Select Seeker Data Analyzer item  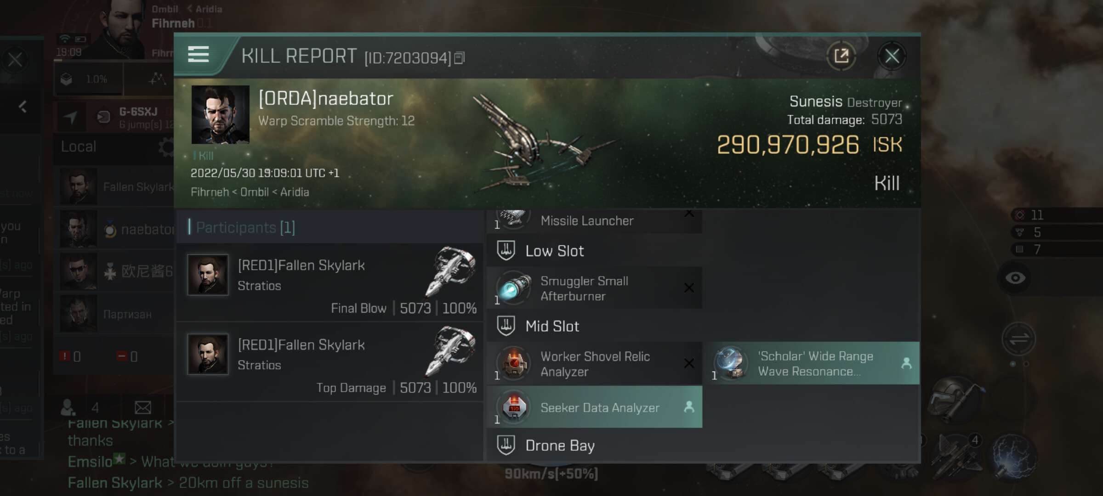point(594,407)
